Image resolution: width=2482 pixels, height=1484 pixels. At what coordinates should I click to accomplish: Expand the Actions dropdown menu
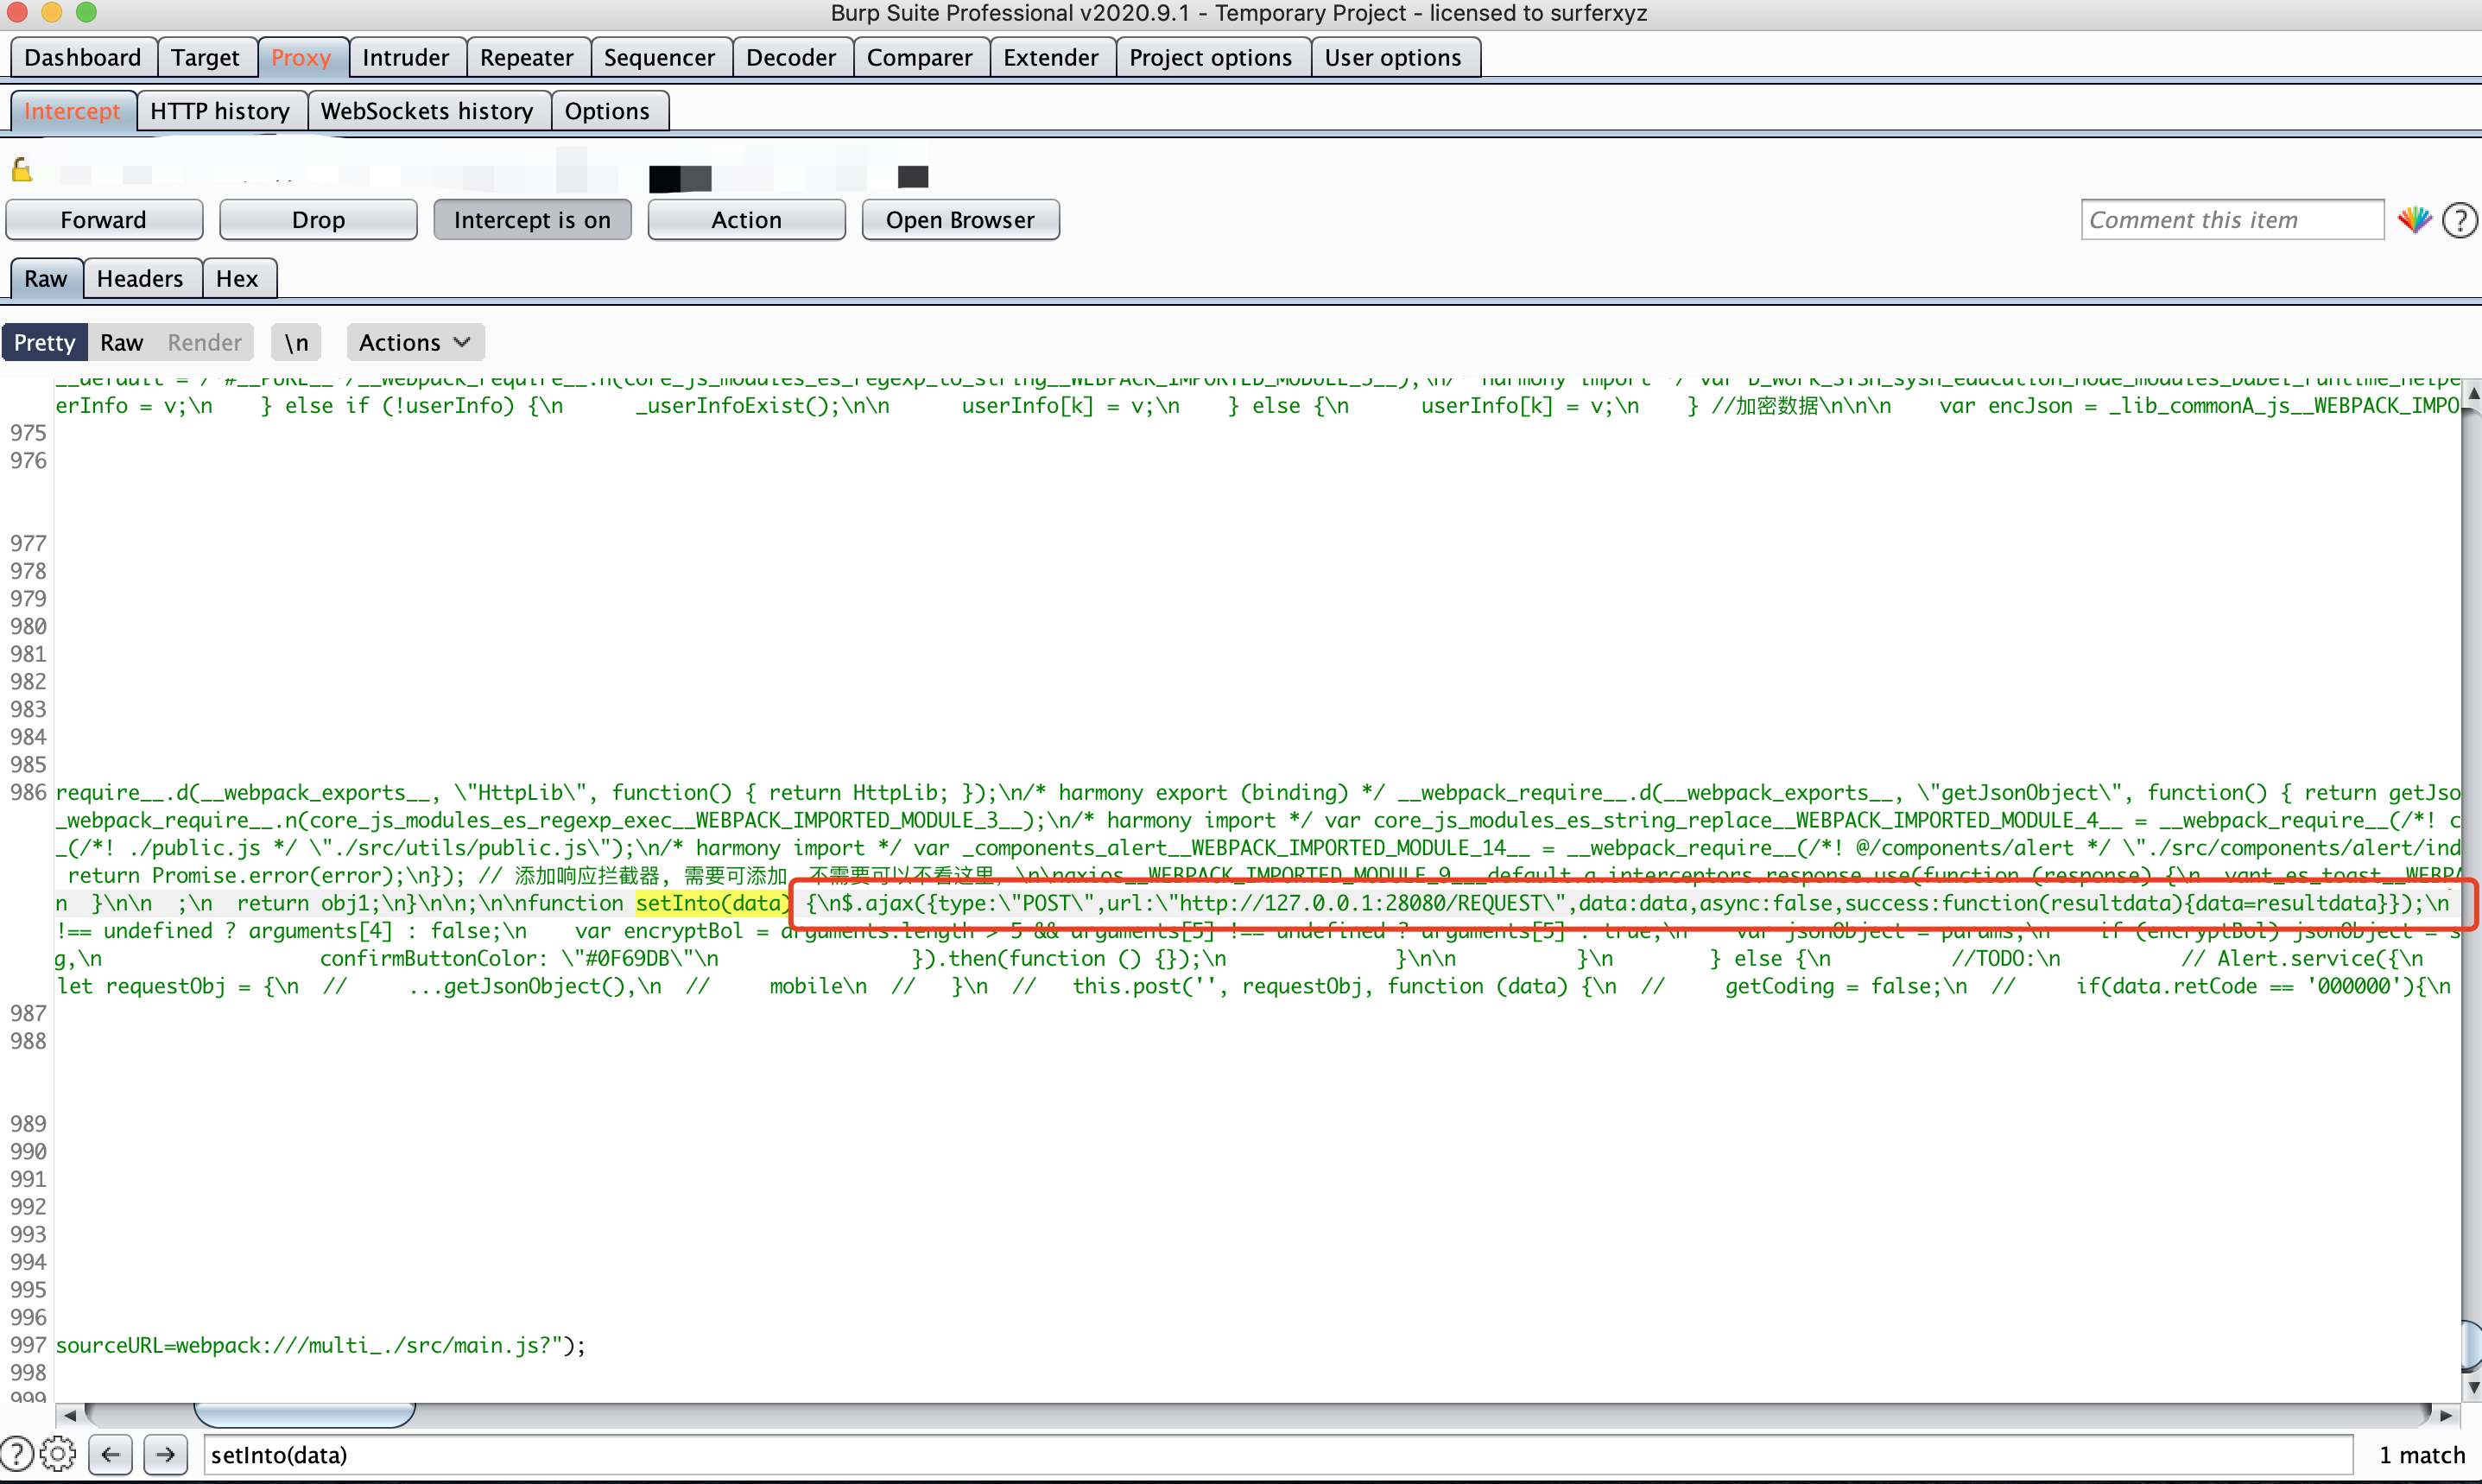tap(415, 343)
